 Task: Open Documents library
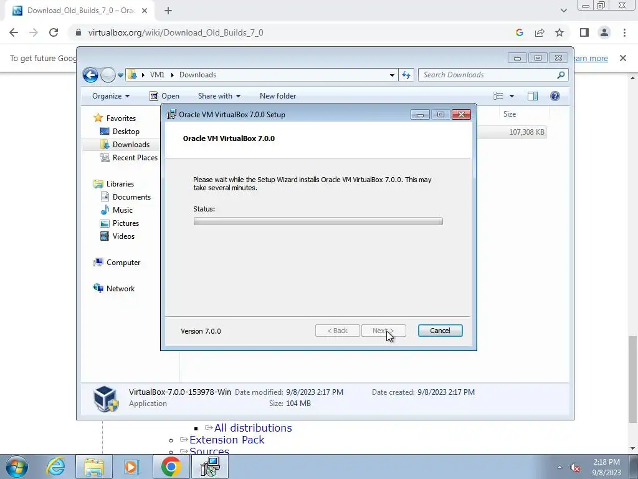point(125,197)
